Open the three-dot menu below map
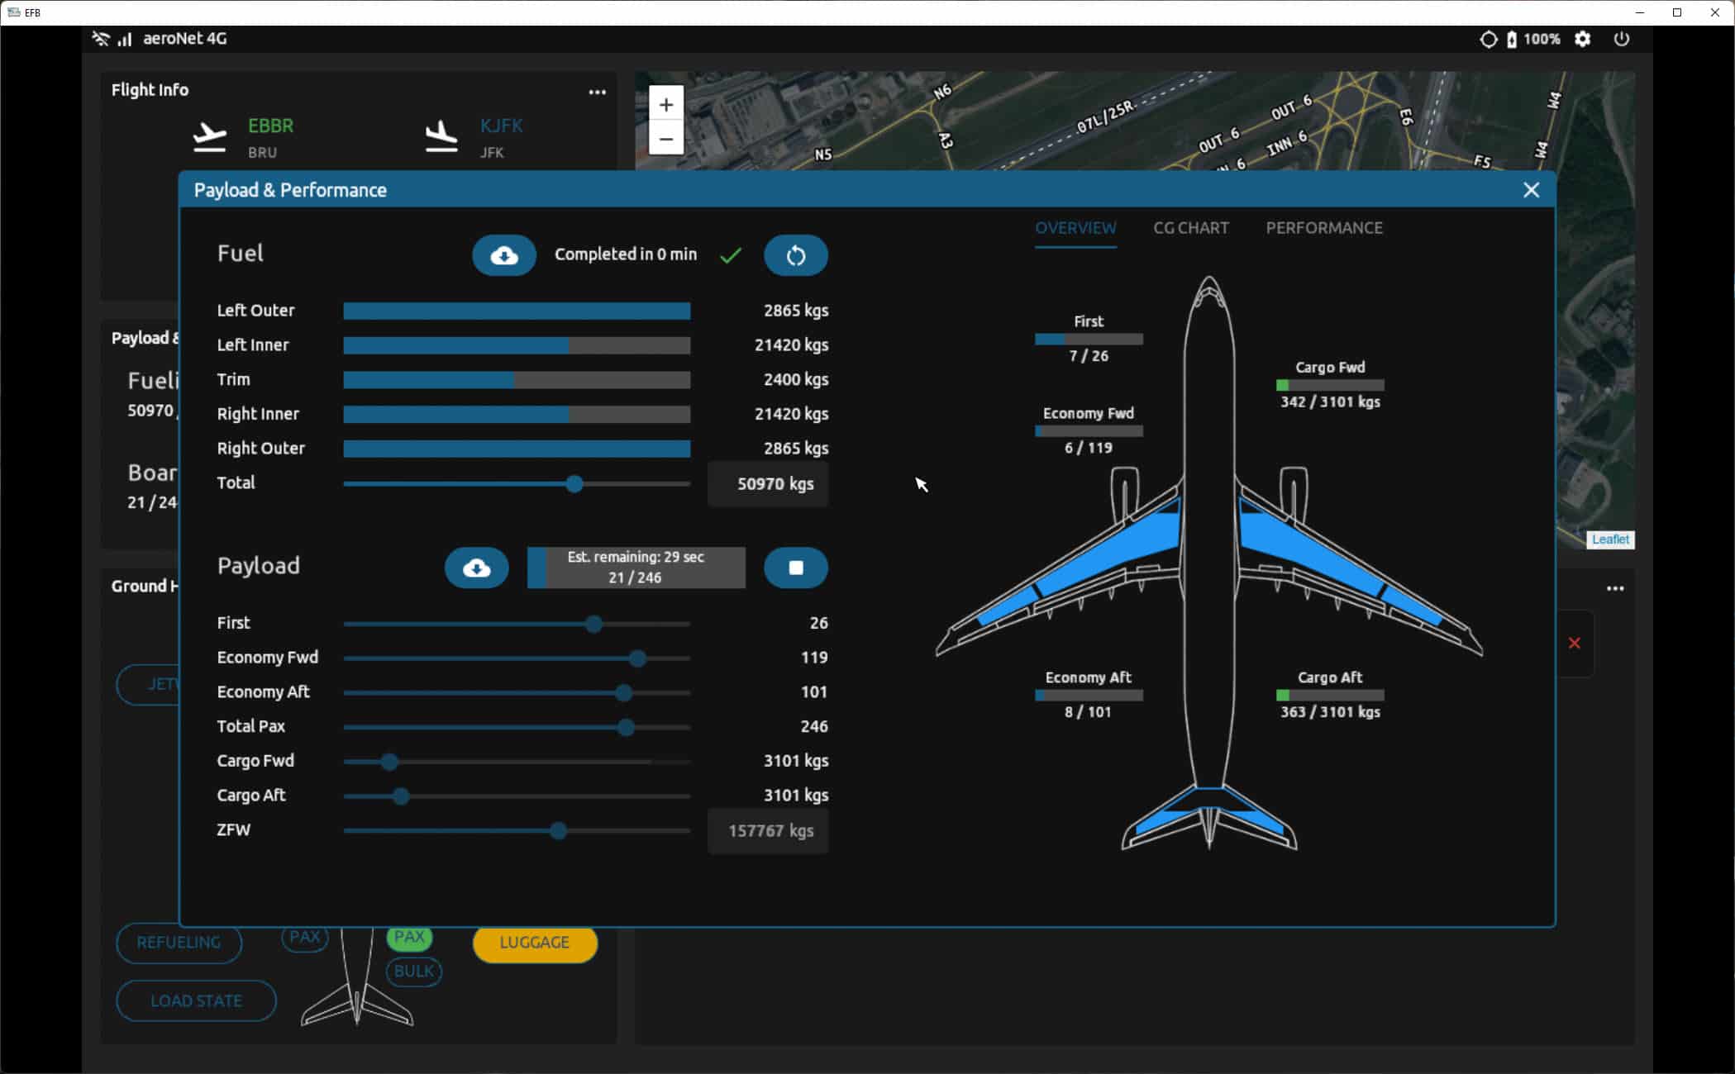 (1614, 589)
